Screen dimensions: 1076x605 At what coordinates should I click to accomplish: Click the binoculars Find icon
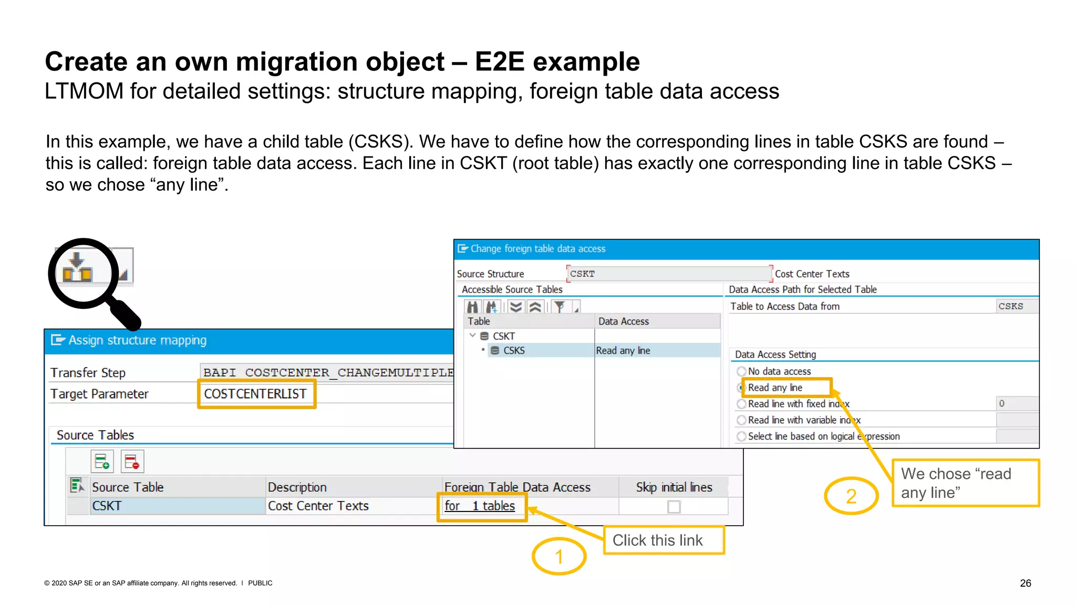[473, 307]
